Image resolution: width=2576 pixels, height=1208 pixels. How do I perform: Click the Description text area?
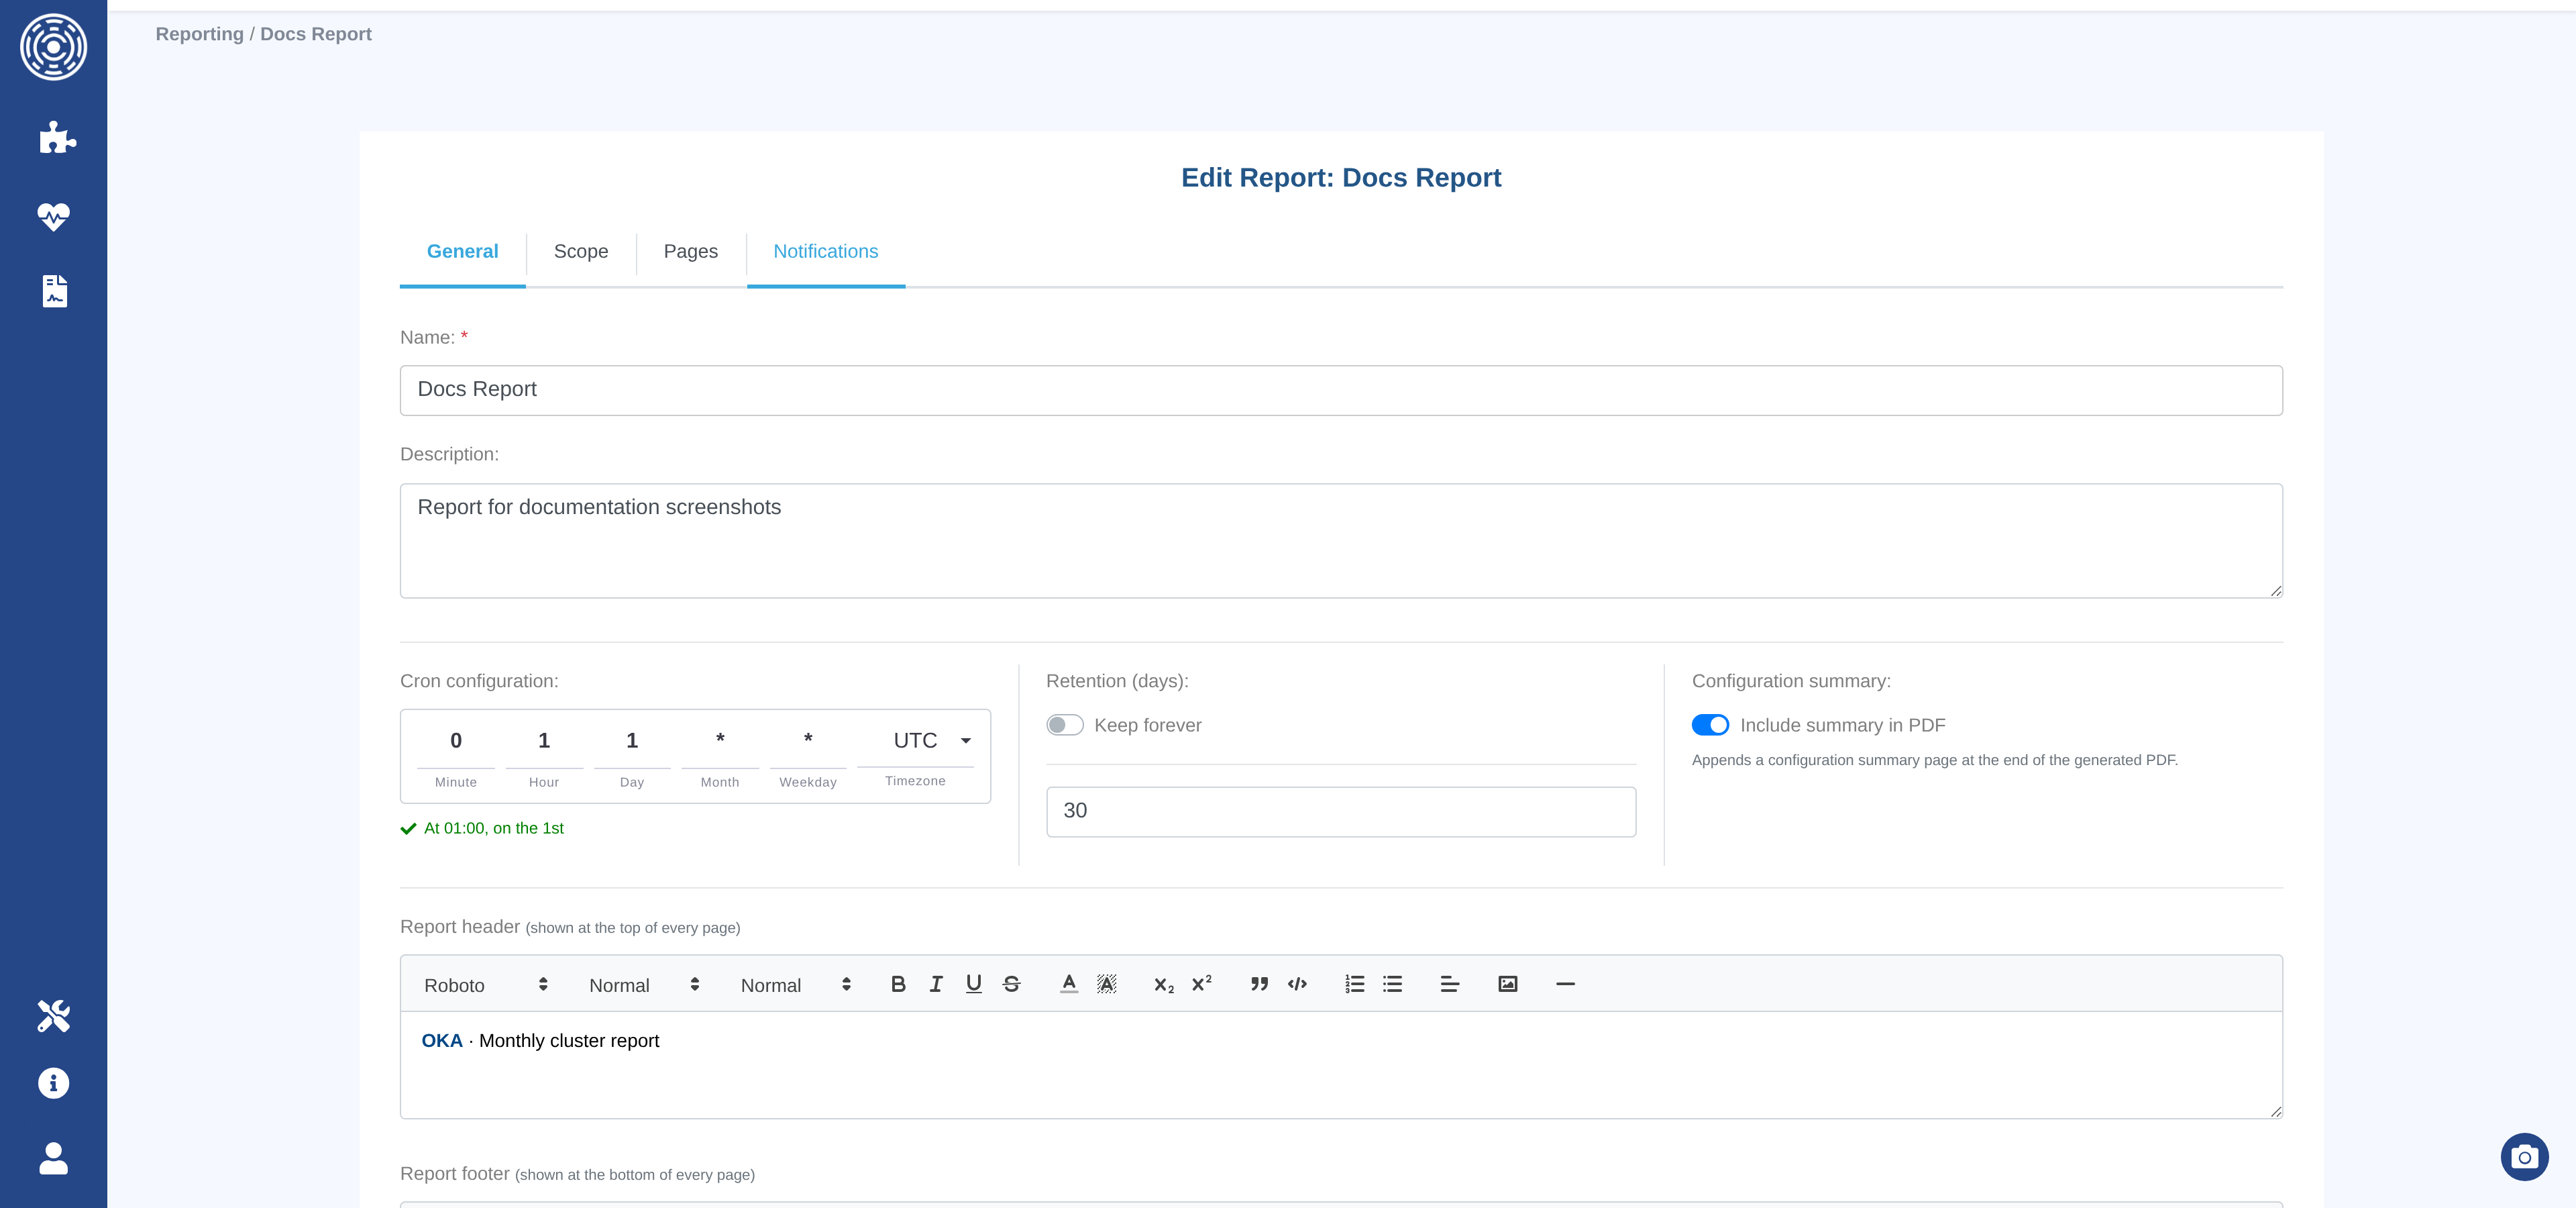[x=1341, y=541]
